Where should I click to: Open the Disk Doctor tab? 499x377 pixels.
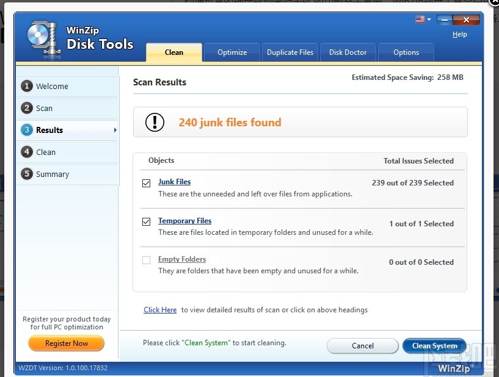point(348,52)
